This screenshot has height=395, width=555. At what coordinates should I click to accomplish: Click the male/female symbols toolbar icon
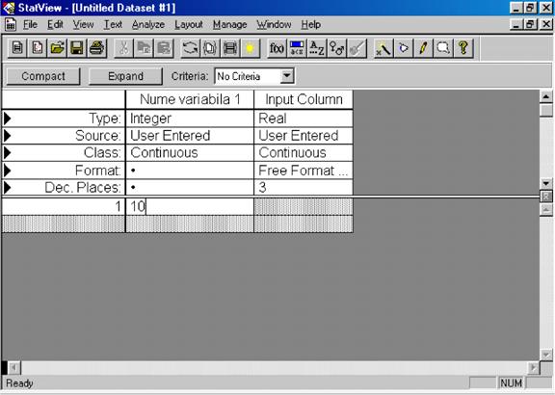pos(336,48)
